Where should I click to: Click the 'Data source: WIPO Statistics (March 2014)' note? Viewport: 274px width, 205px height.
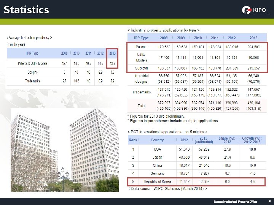pyautogui.click(x=167, y=189)
